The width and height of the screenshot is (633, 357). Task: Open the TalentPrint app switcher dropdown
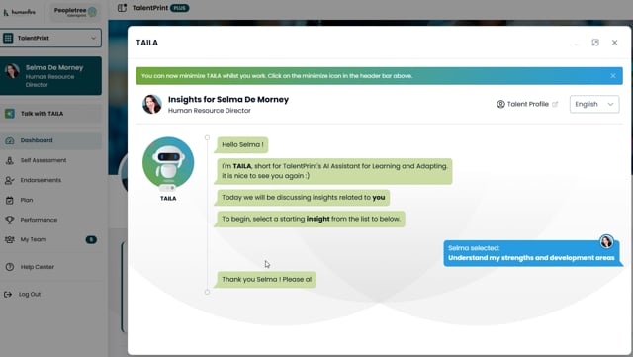tap(50, 38)
